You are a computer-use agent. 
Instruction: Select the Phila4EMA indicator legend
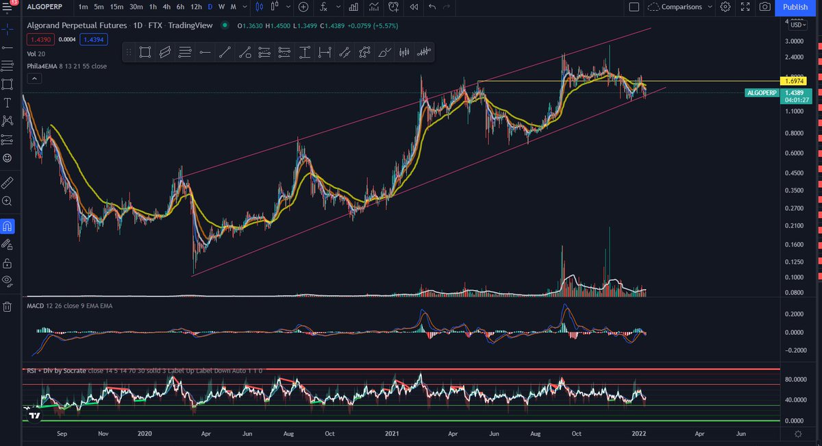(x=66, y=66)
